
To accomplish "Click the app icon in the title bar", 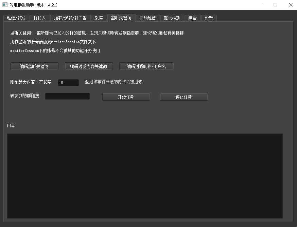I will click(x=5, y=5).
